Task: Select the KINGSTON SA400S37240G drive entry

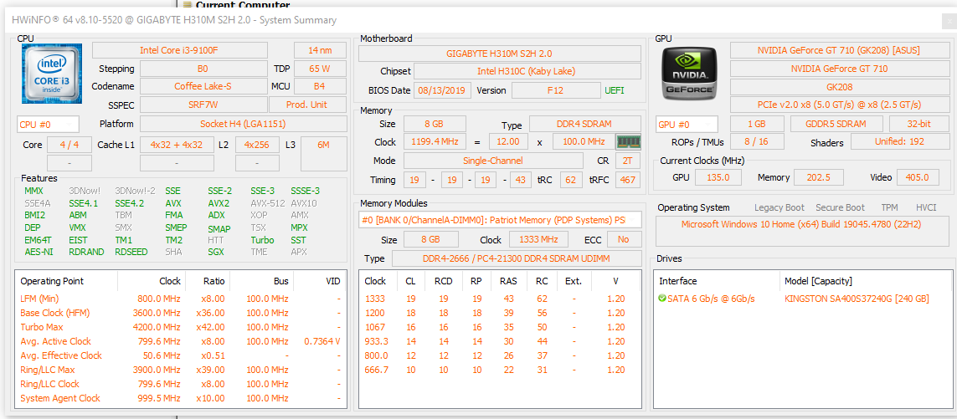Action: coord(857,299)
